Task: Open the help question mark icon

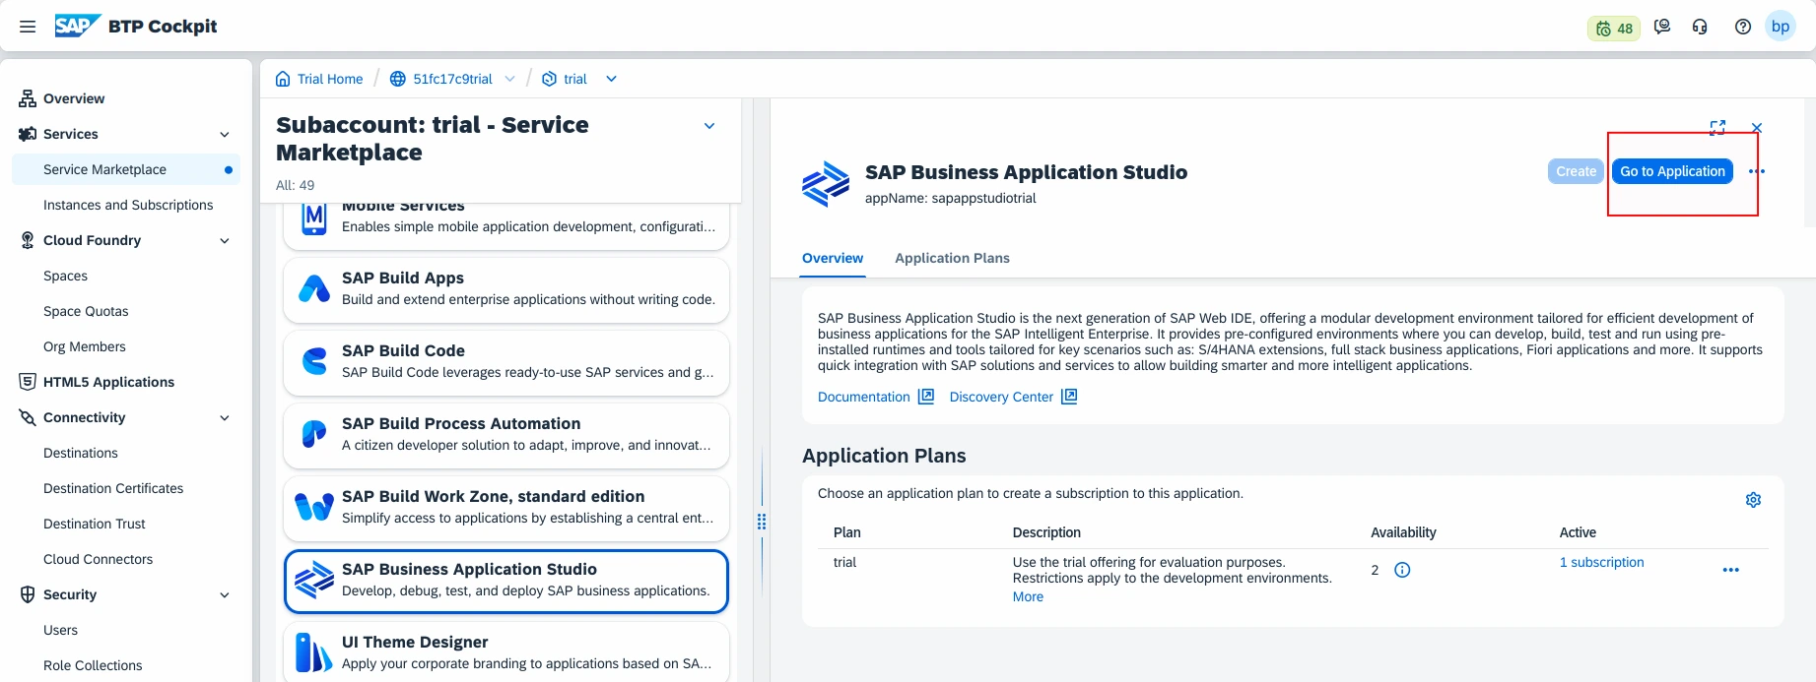Action: click(x=1743, y=27)
